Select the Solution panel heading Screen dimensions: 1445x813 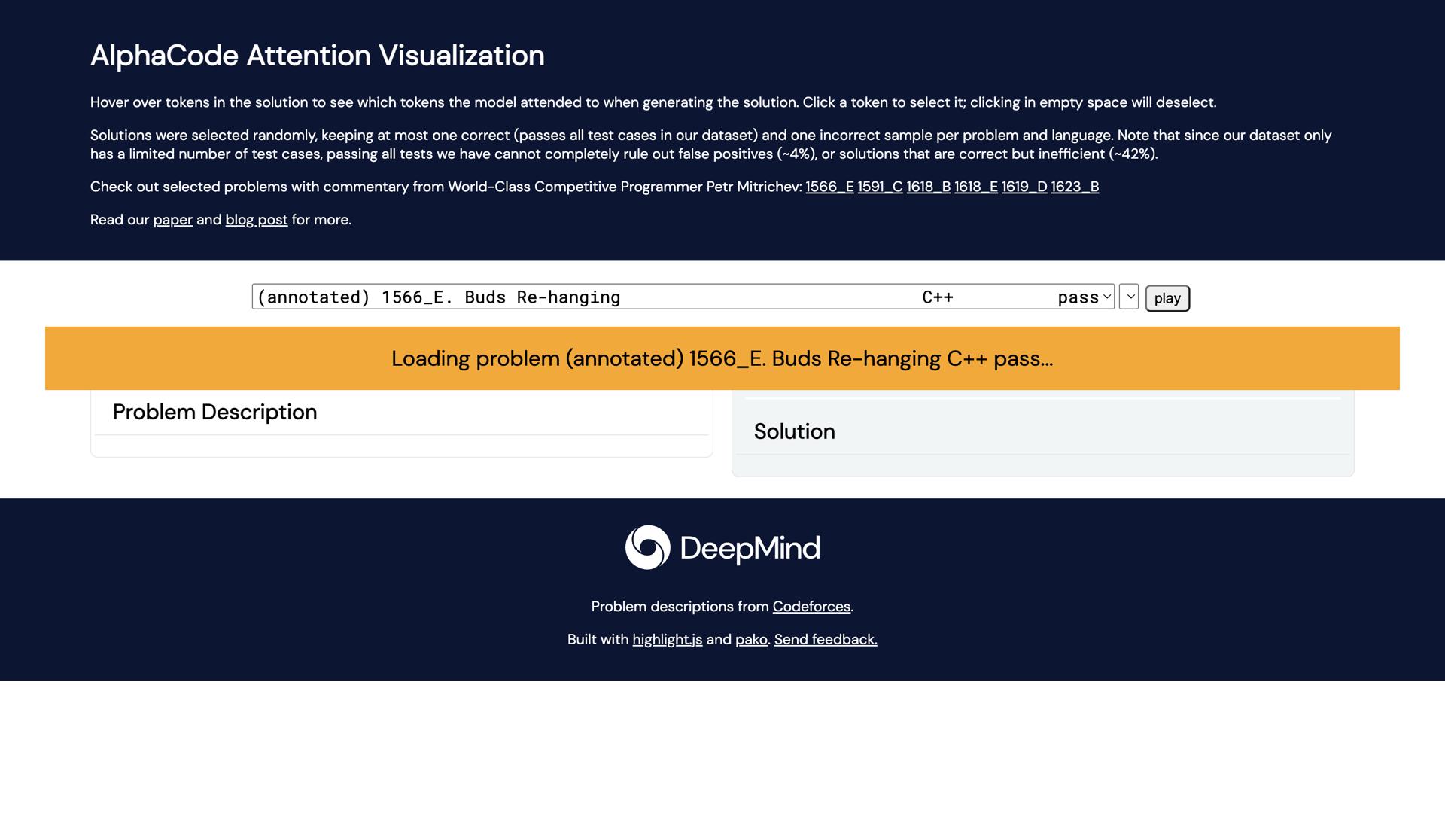(794, 431)
